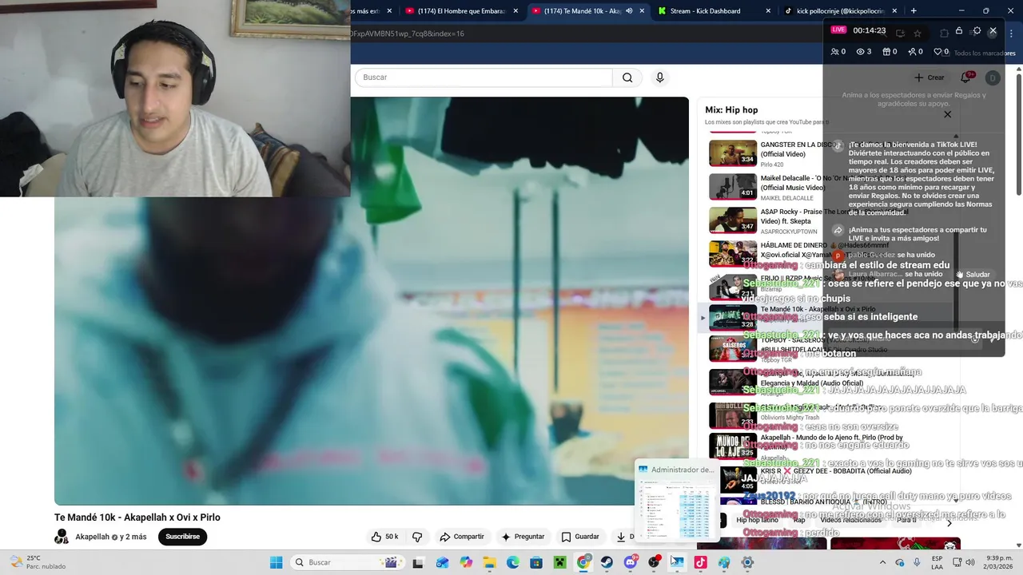The width and height of the screenshot is (1023, 575).
Task: Click the dislike thumbs-down button
Action: pos(417,537)
